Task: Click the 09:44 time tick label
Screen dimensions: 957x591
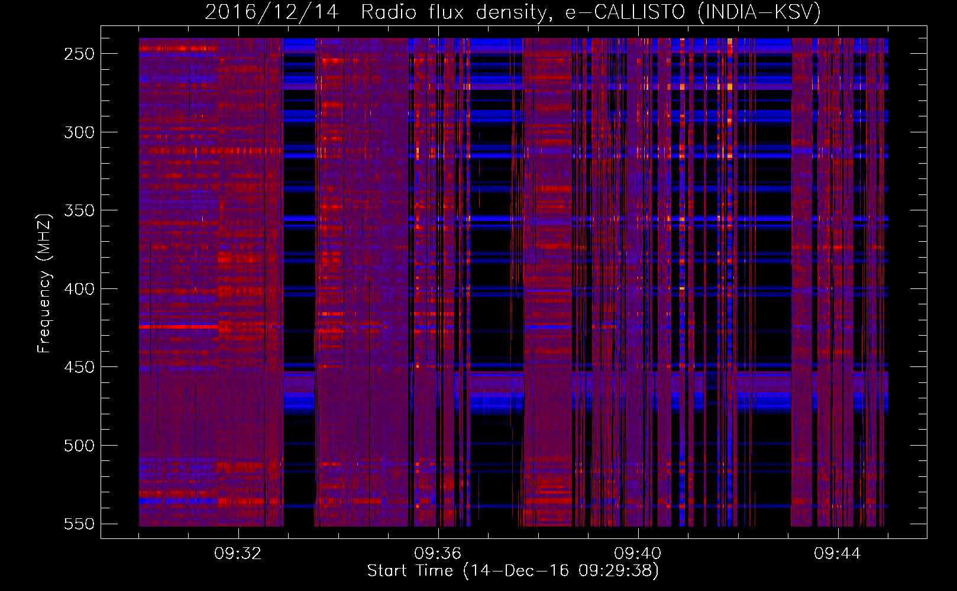Action: pos(838,554)
